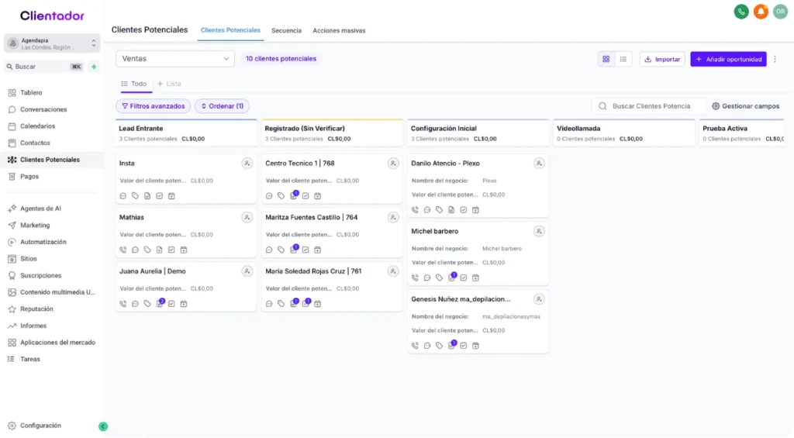The width and height of the screenshot is (794, 438).
Task: Open the three-dot more options menu
Action: (x=775, y=59)
